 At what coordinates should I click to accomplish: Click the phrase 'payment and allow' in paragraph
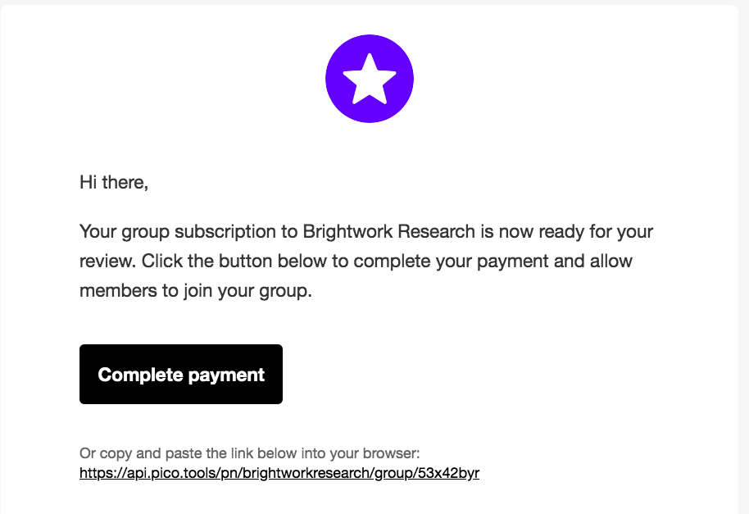point(555,262)
